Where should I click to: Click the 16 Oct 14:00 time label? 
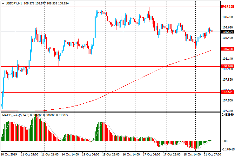pos(131,154)
